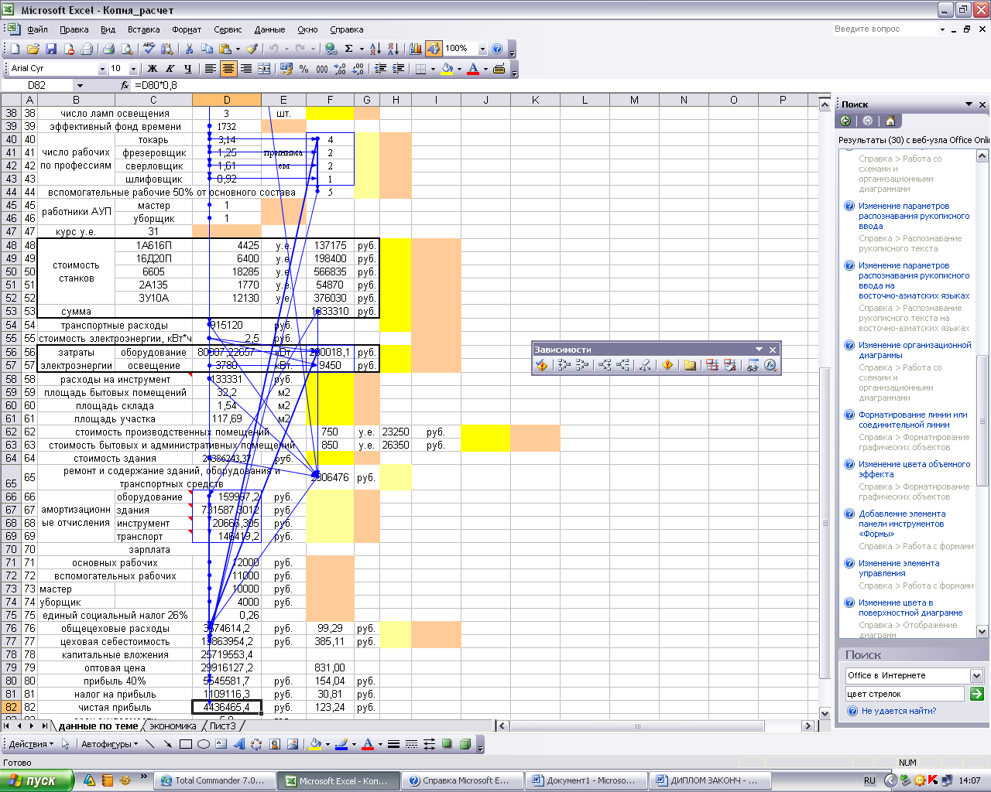
Task: Increase the cell indent
Action: point(399,69)
